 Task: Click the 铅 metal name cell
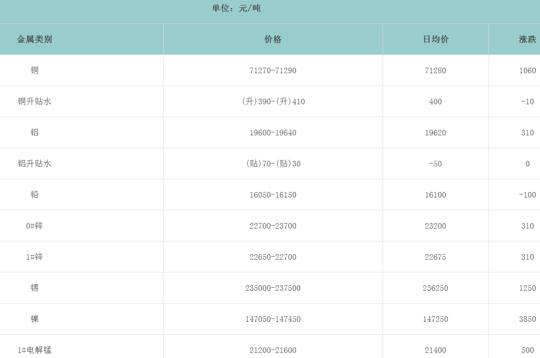[x=35, y=195]
